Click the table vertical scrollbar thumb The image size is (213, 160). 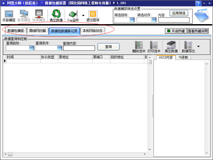click(x=150, y=62)
